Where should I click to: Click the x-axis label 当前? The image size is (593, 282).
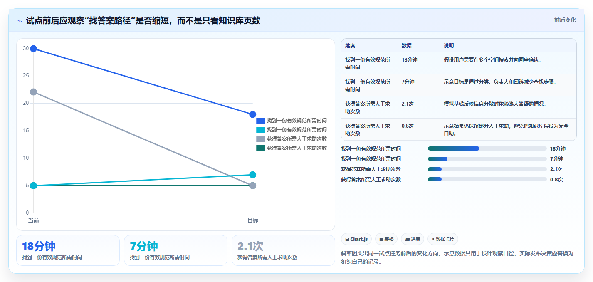pos(33,220)
